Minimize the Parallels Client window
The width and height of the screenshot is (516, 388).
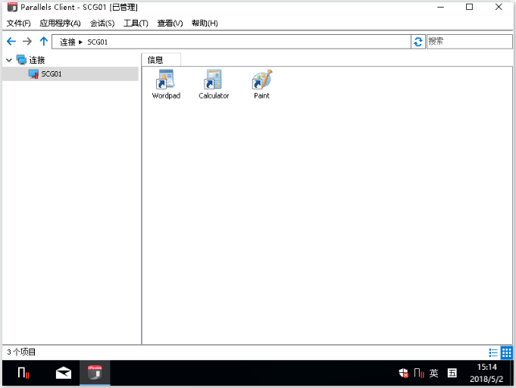(x=440, y=7)
